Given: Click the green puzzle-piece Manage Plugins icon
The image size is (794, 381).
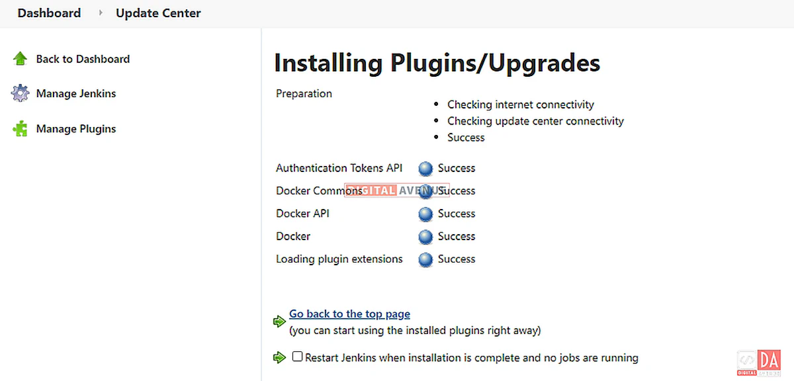Looking at the screenshot, I should 20,128.
